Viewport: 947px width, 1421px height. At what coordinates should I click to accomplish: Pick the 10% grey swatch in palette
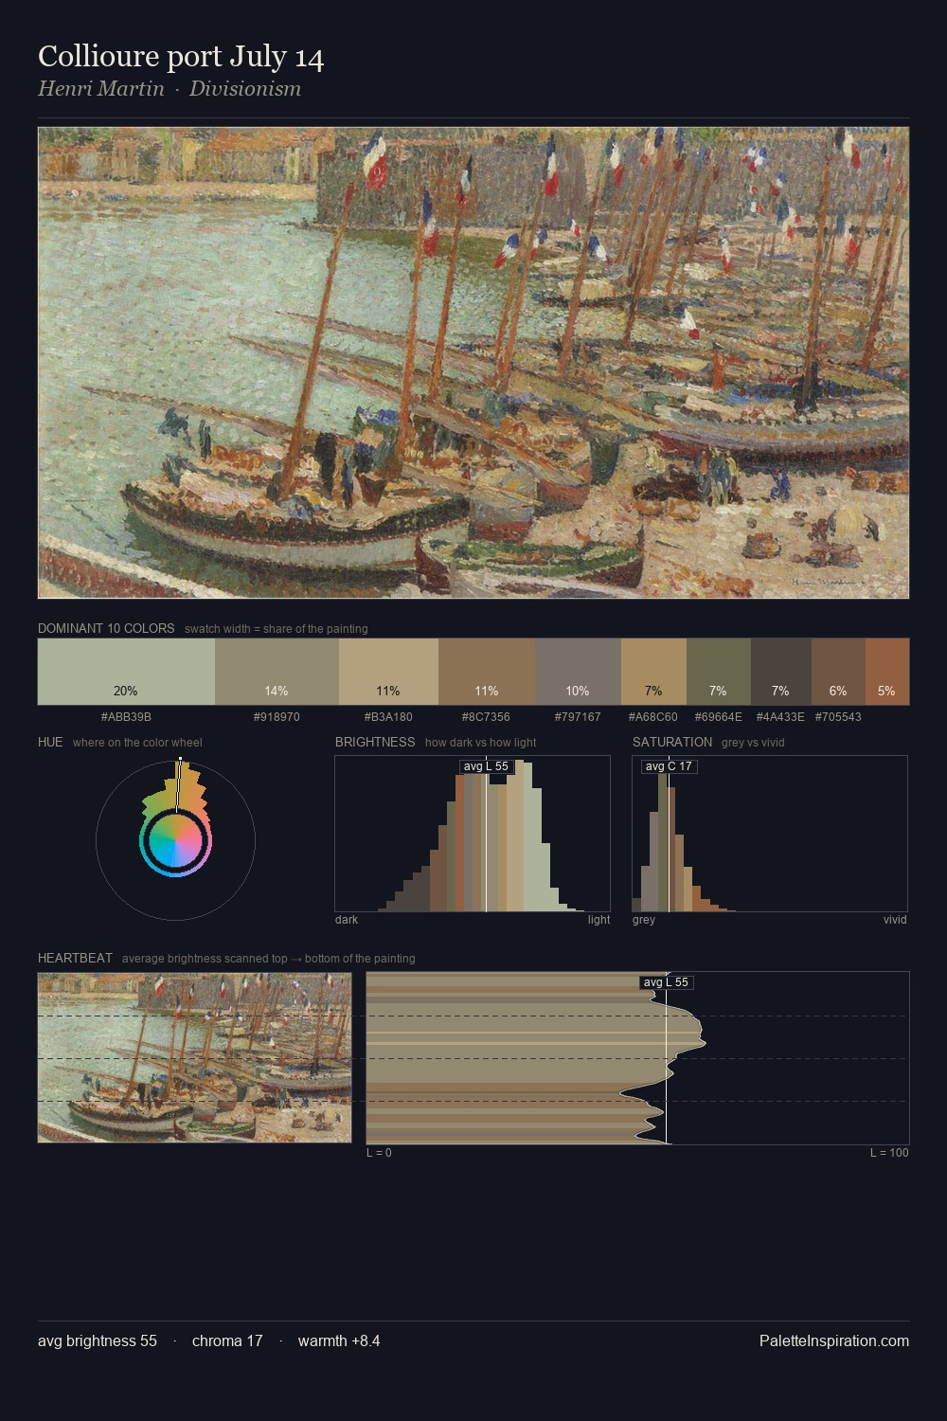(578, 672)
